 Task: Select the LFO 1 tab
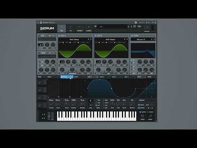[x=89, y=77]
